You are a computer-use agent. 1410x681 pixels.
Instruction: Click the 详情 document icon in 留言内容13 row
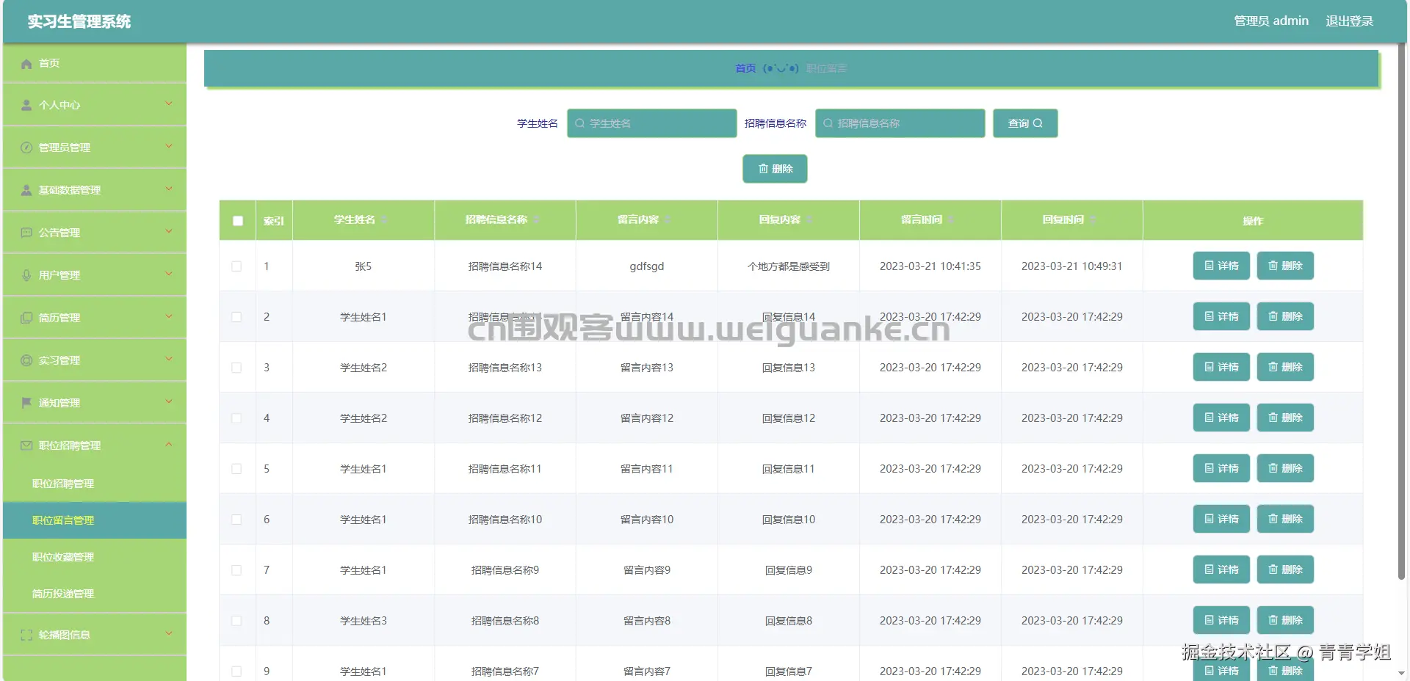point(1209,367)
